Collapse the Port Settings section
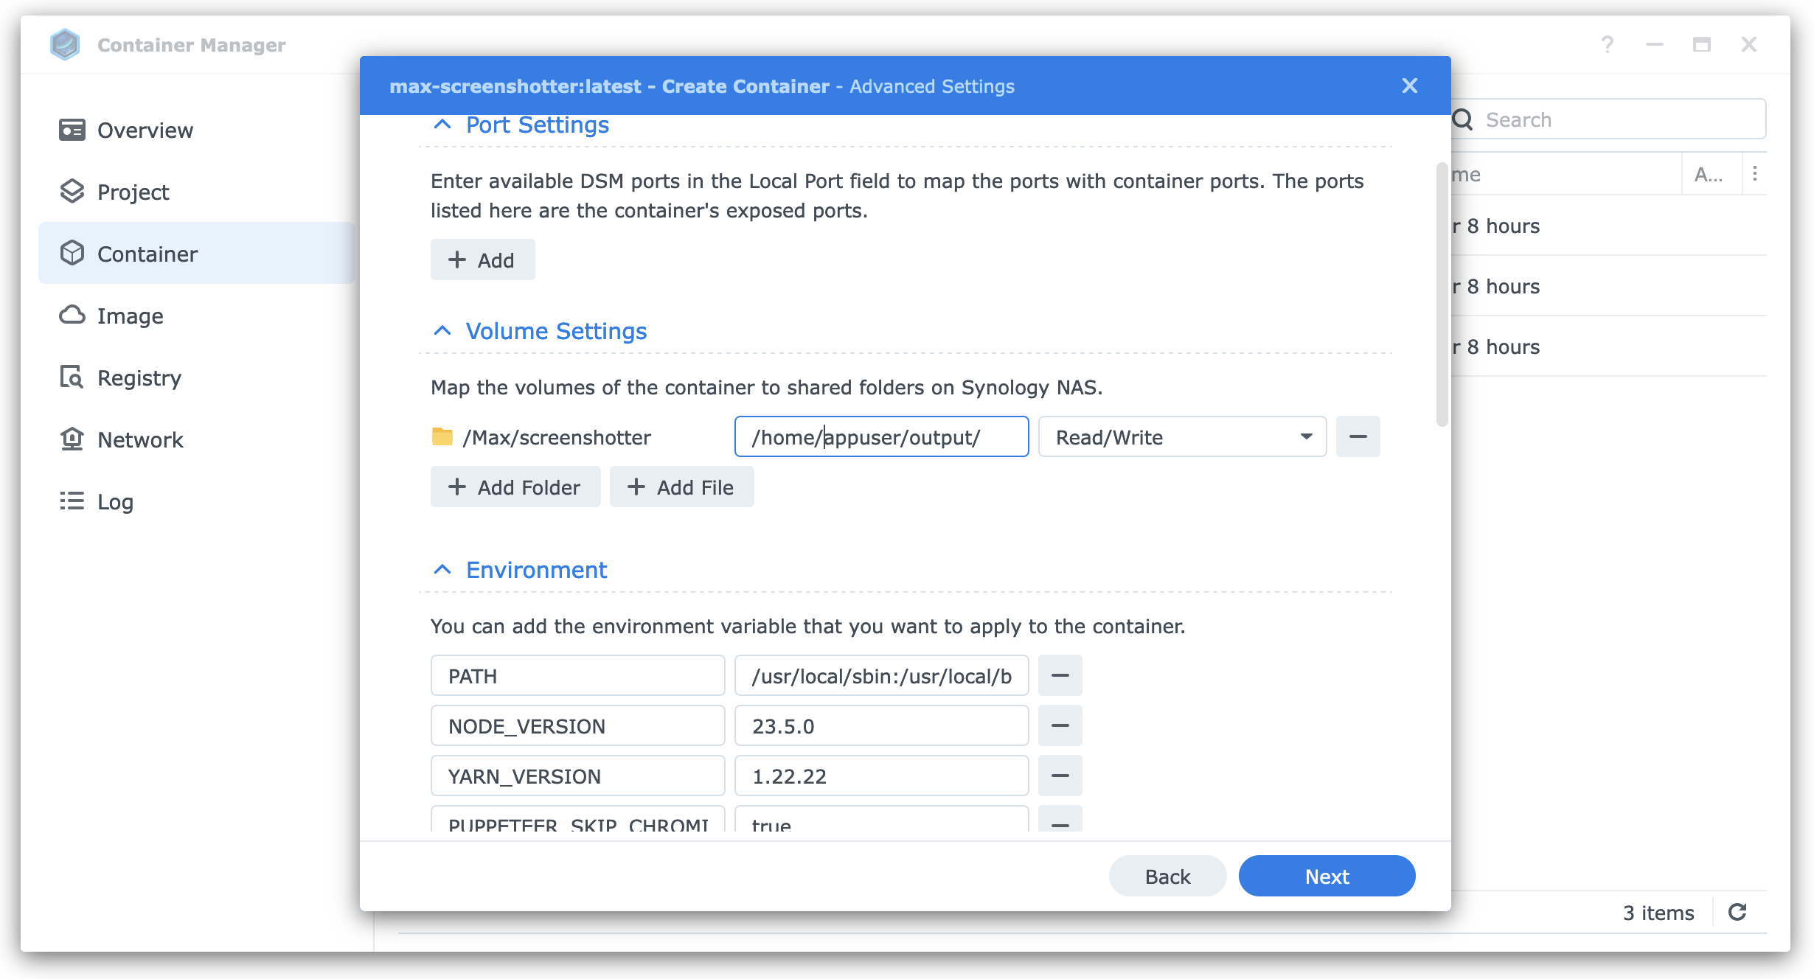This screenshot has width=1814, height=979. pyautogui.click(x=442, y=124)
